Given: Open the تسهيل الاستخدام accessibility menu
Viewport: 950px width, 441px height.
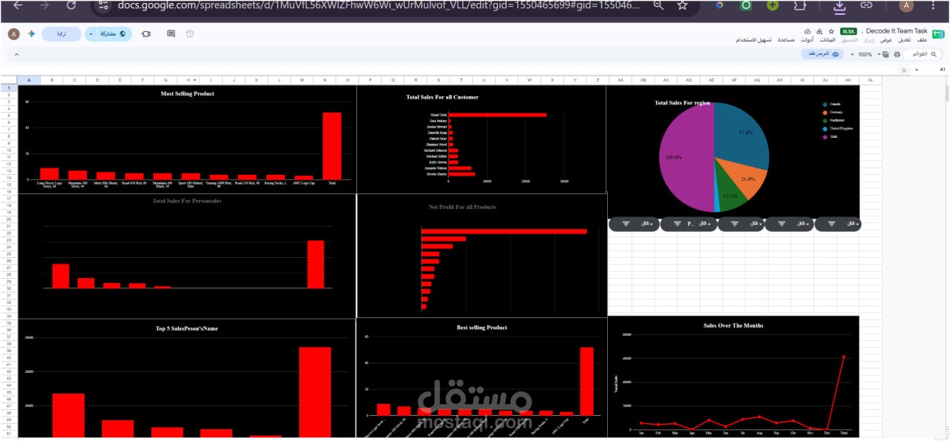Looking at the screenshot, I should [x=754, y=40].
